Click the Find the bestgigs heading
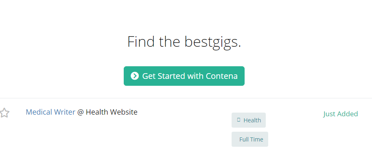The image size is (372, 150). (184, 42)
